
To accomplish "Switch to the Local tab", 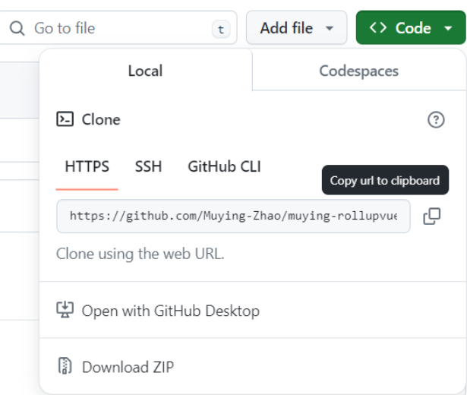I will [x=145, y=71].
